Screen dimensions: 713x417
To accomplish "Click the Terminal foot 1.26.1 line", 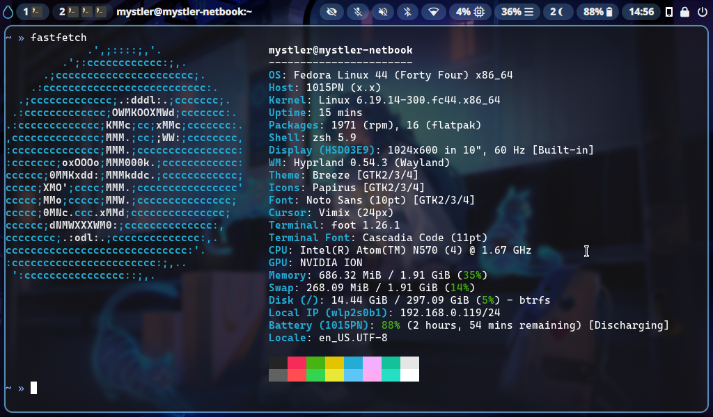I will tap(334, 225).
